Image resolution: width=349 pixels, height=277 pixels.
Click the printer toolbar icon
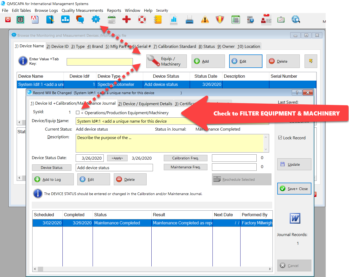[189, 20]
